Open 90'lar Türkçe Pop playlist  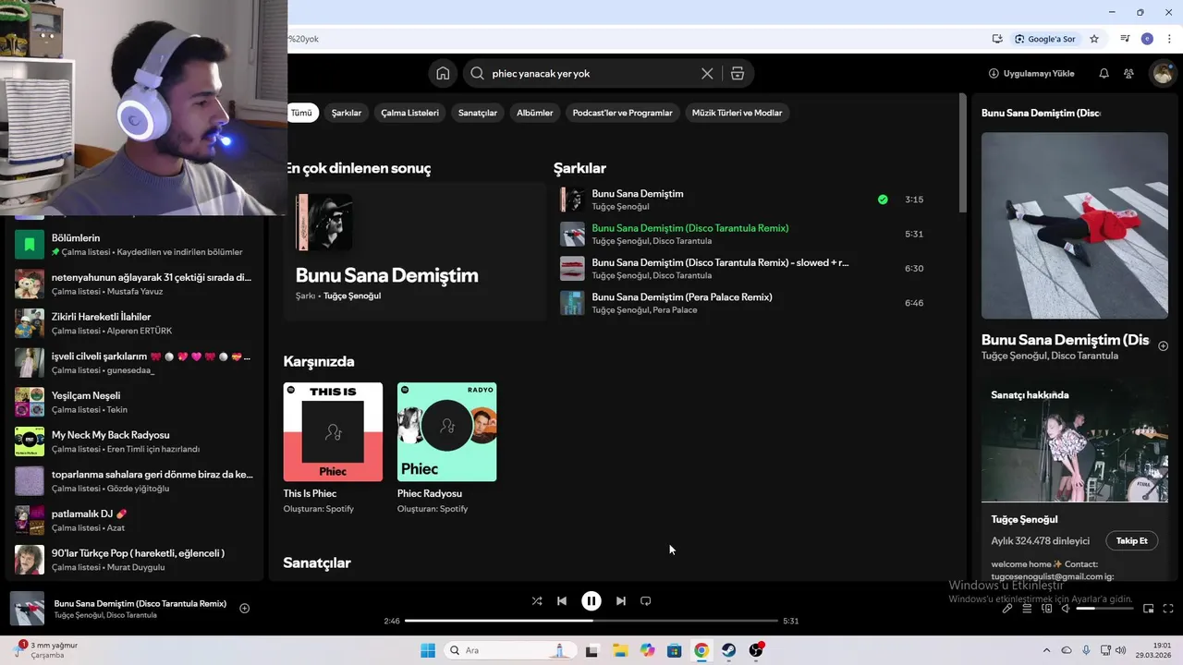[x=136, y=560]
